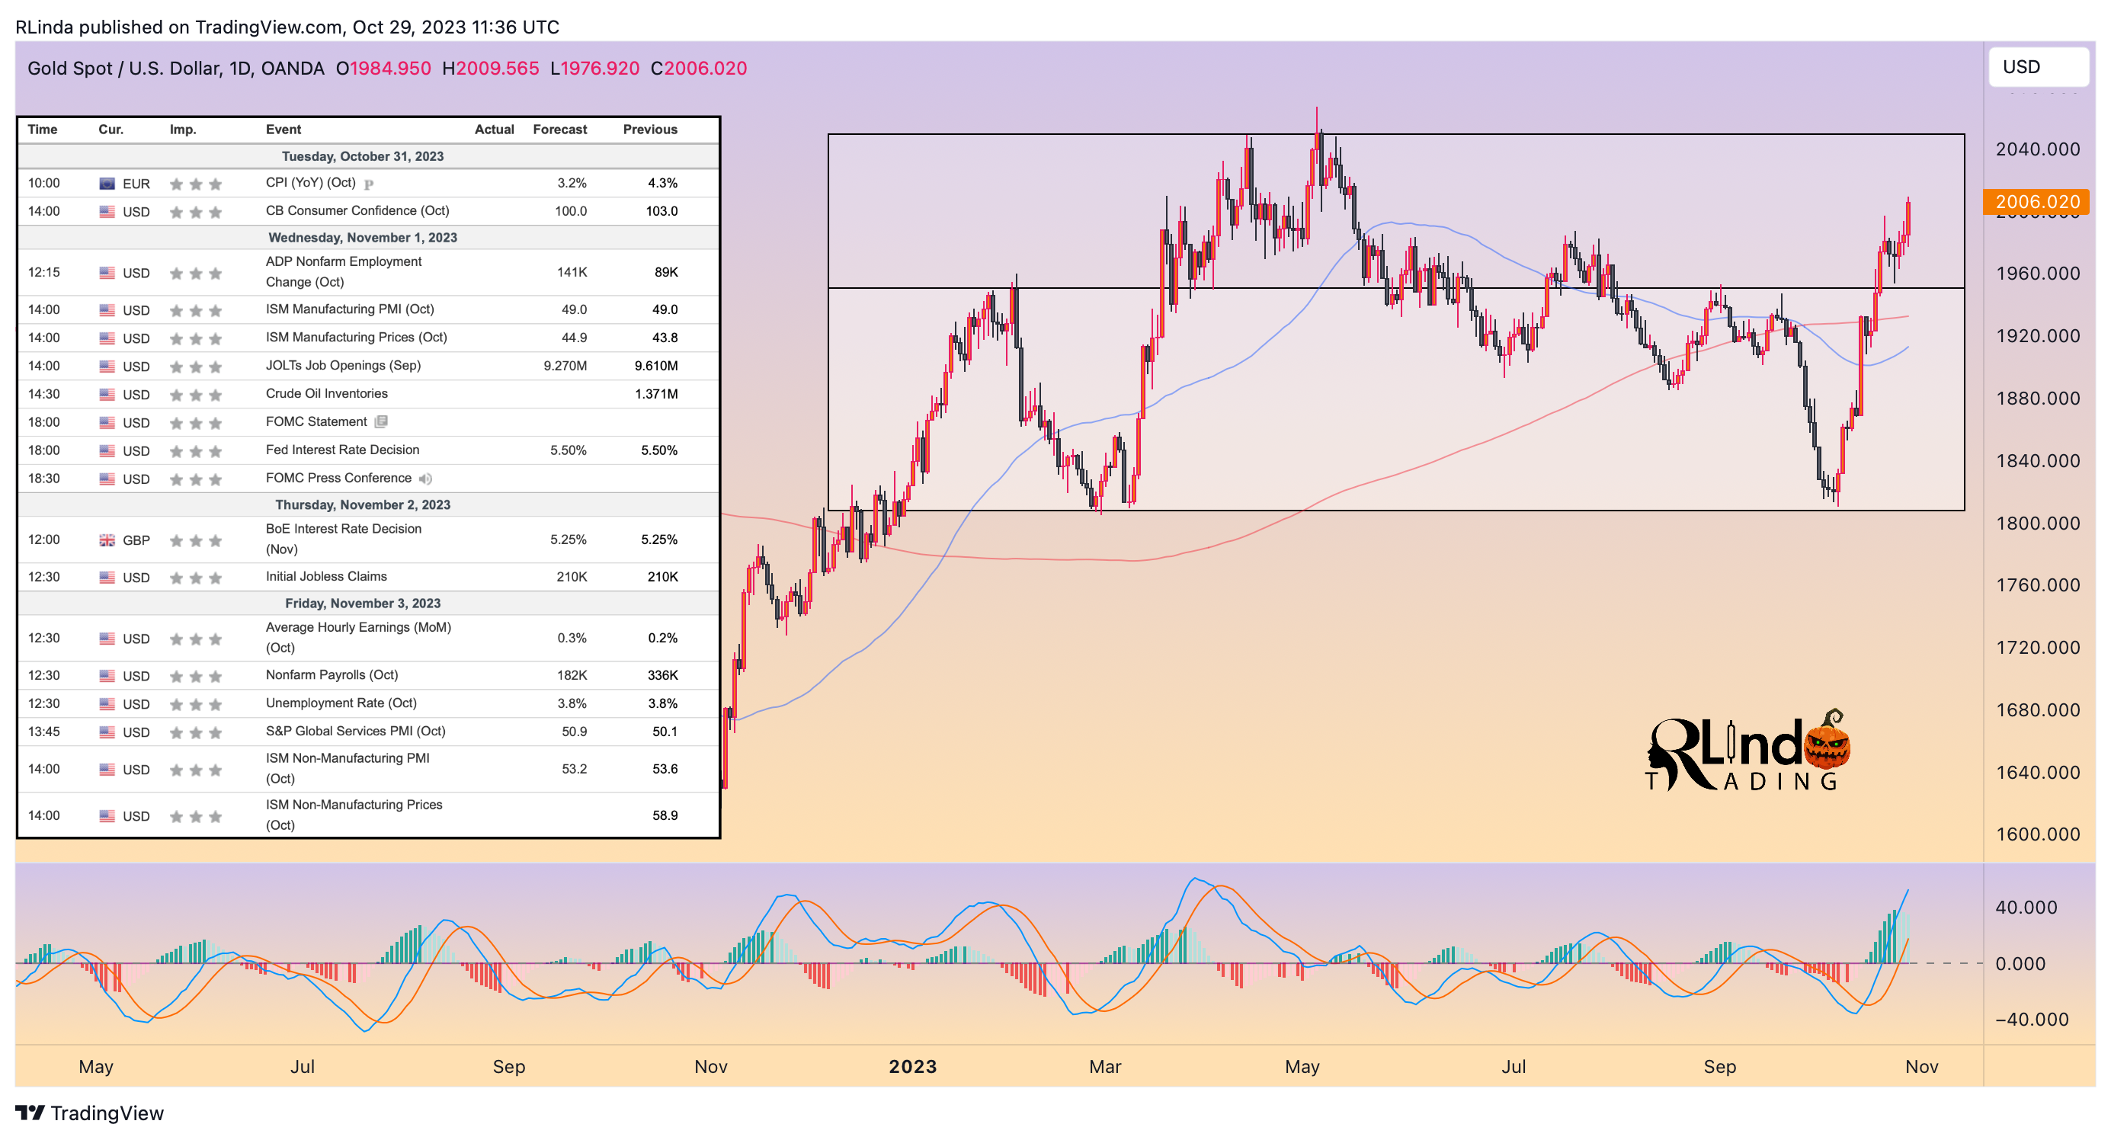Click the GBP flag icon in BoE row

tap(107, 540)
